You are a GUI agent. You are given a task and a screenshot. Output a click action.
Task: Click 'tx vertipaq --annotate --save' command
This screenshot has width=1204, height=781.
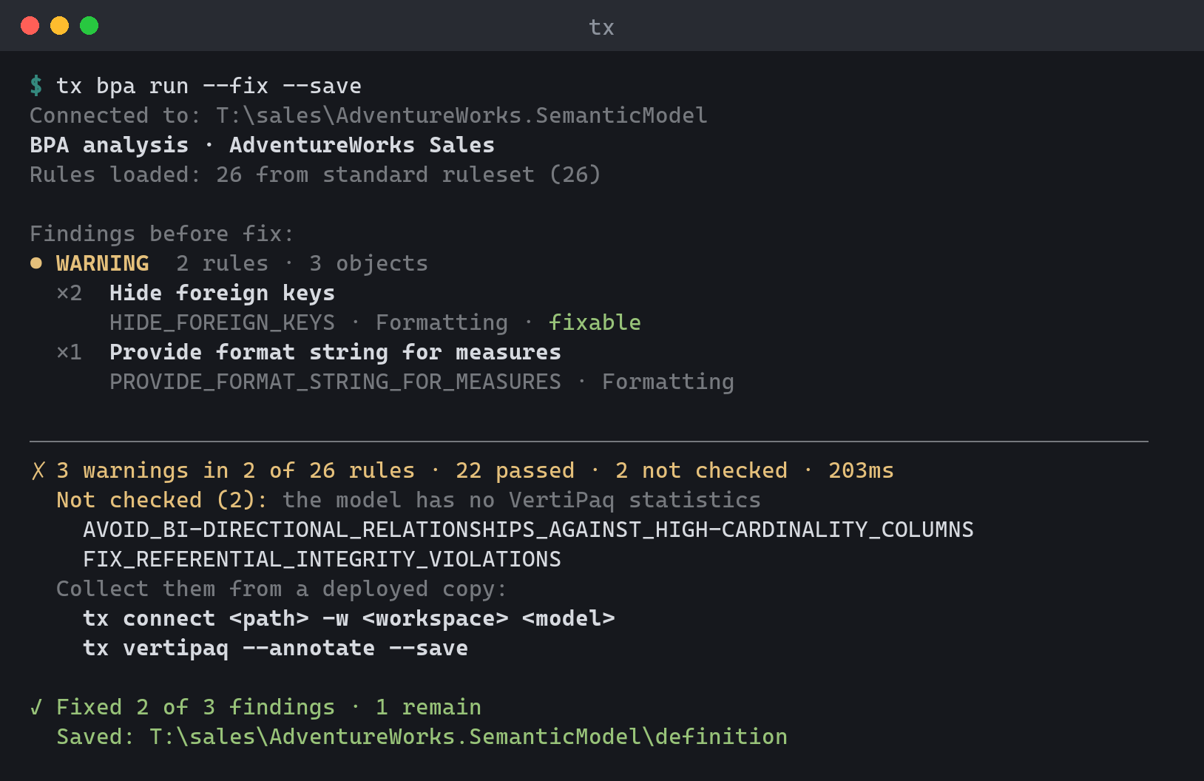point(275,648)
